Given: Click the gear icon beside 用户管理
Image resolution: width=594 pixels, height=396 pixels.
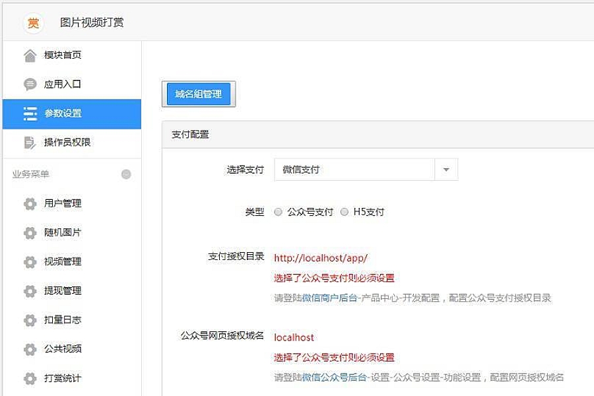Looking at the screenshot, I should [x=30, y=204].
